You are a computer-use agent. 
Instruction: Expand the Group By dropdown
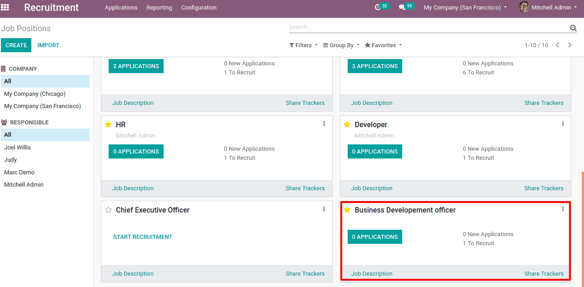click(341, 45)
